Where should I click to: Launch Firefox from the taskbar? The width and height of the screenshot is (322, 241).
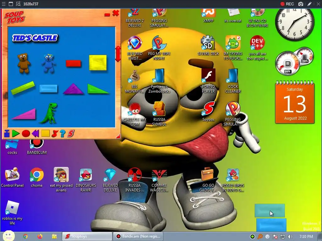tap(40, 237)
